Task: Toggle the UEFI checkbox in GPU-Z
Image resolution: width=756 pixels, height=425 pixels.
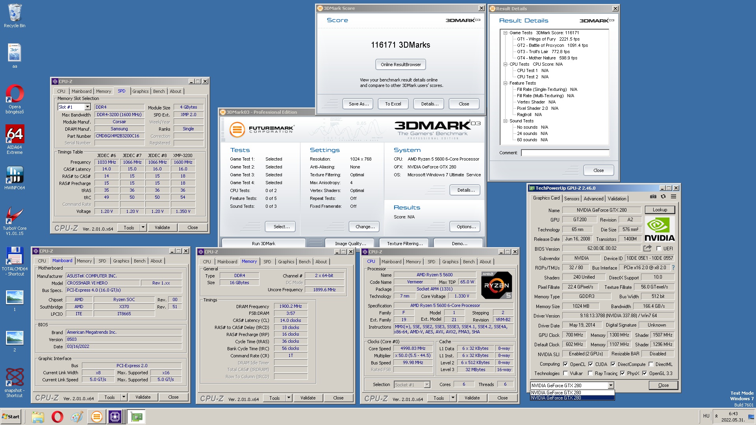Action: [x=659, y=248]
